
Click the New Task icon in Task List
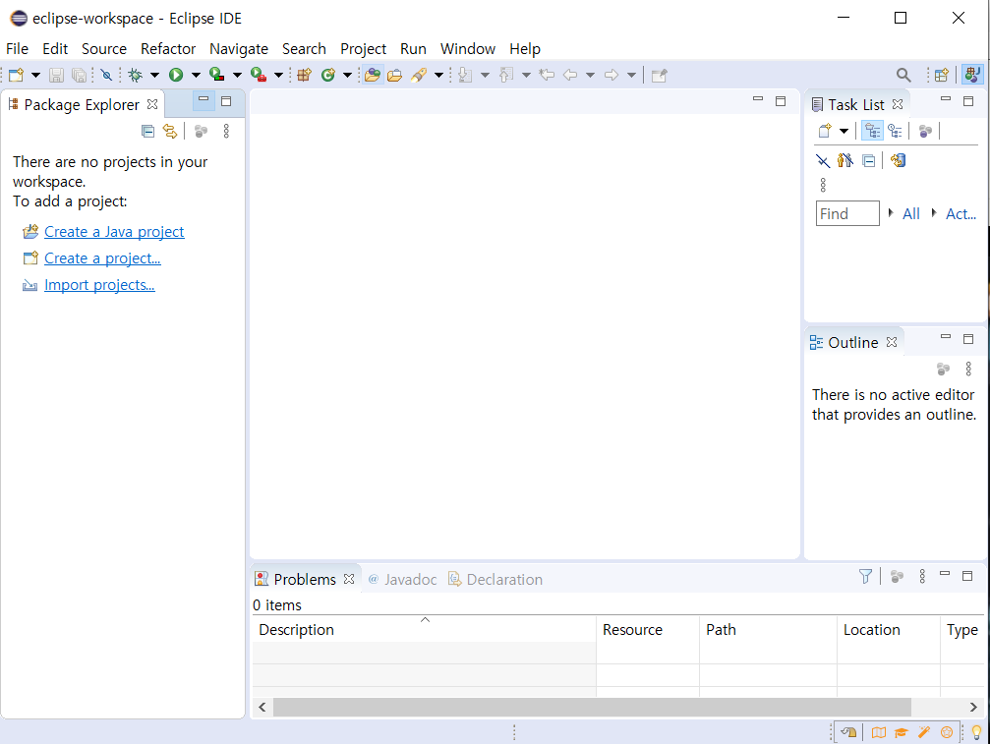[x=825, y=131]
